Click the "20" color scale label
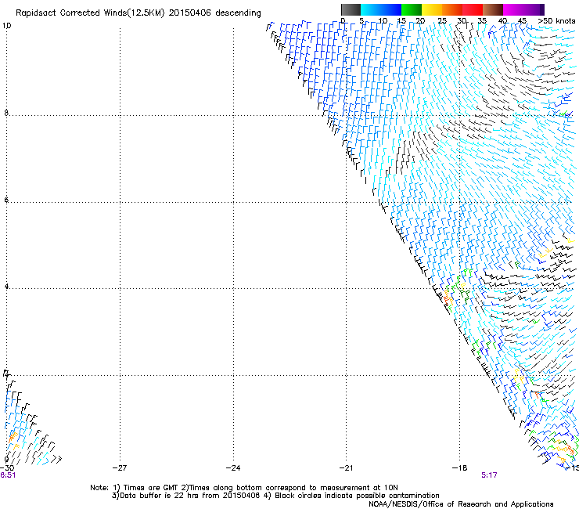 tap(421, 21)
